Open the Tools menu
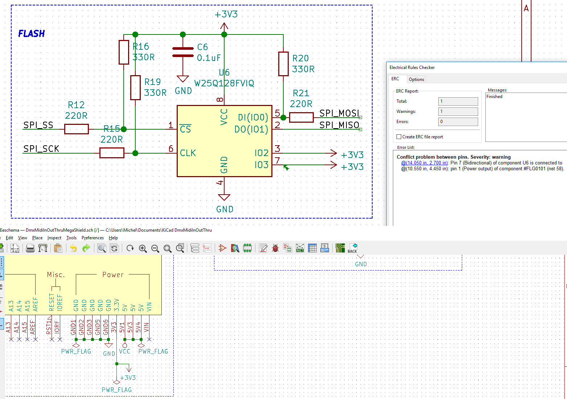The image size is (567, 399). 71,238
